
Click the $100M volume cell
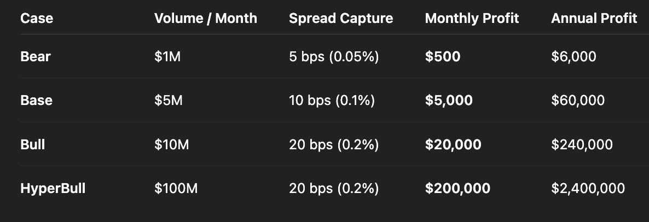pyautogui.click(x=176, y=189)
